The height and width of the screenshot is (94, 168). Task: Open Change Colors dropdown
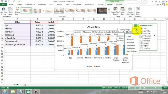click(x=18, y=11)
